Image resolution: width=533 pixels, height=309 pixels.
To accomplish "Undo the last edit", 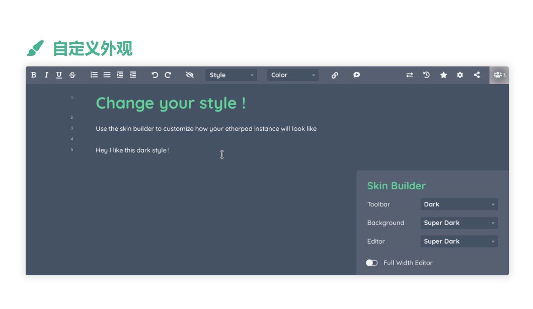I will 155,75.
